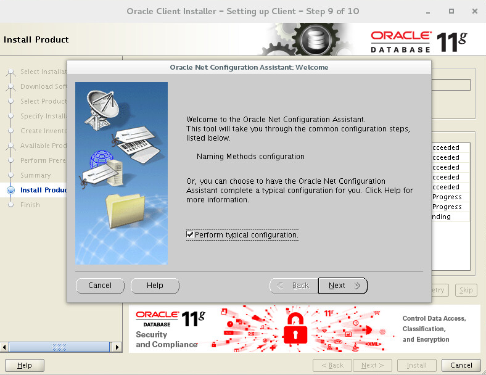Click Back in Net Configuration Assistant
This screenshot has width=486, height=375.
[x=294, y=286]
